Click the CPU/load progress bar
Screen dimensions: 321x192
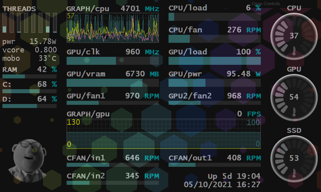(x=214, y=17)
